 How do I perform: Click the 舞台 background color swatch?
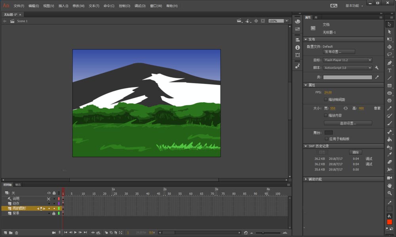(x=328, y=133)
